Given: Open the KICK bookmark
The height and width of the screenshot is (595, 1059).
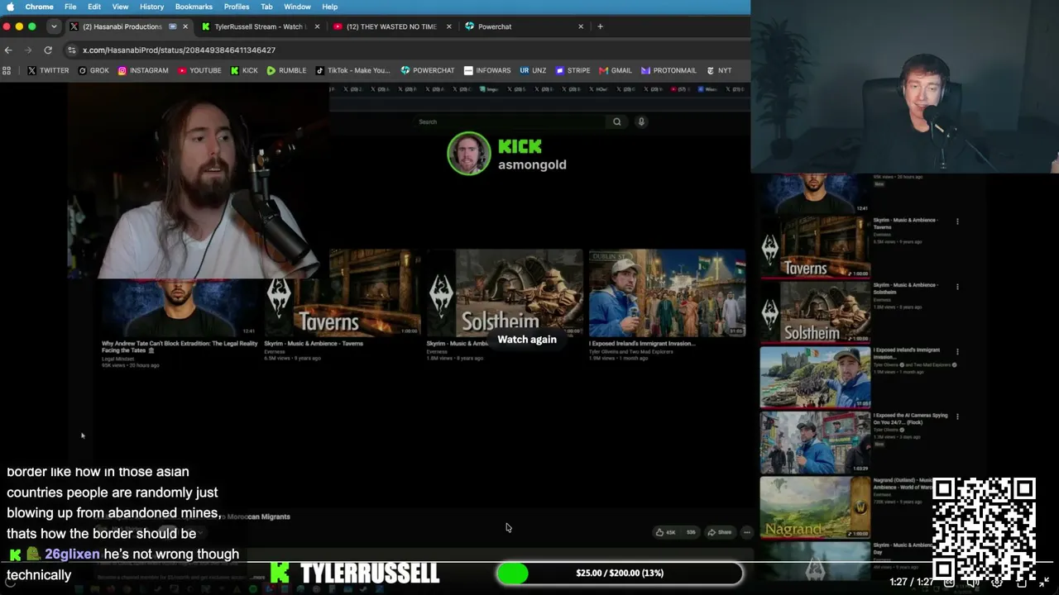Looking at the screenshot, I should (x=244, y=70).
